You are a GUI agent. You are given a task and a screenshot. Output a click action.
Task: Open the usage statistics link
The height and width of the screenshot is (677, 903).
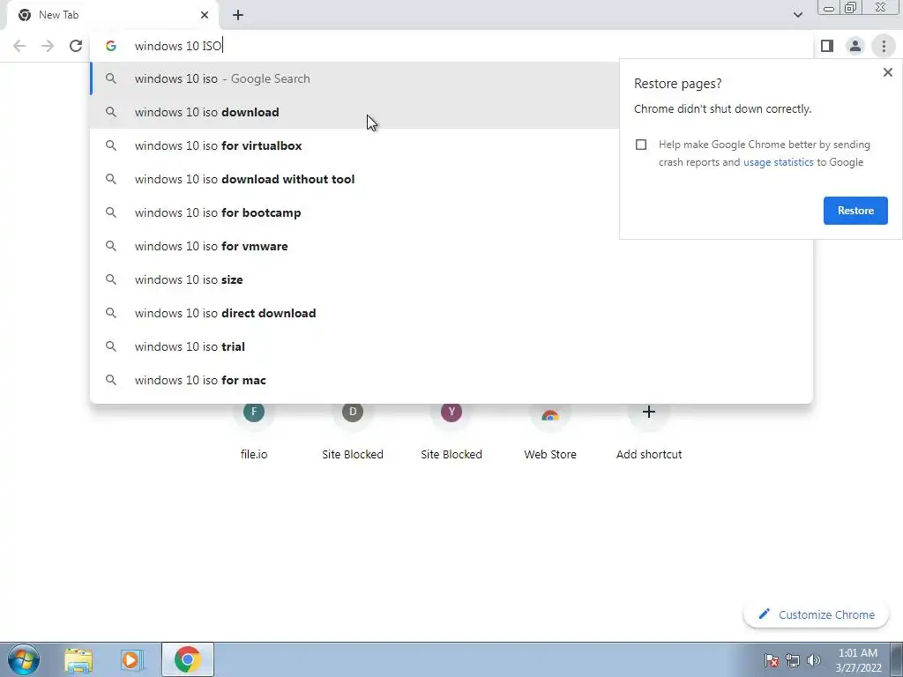tap(778, 162)
